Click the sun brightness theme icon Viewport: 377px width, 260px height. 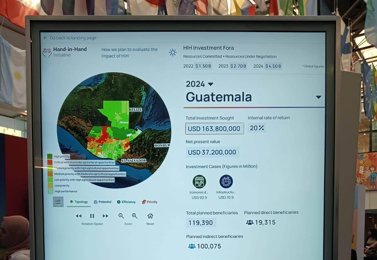(172, 53)
